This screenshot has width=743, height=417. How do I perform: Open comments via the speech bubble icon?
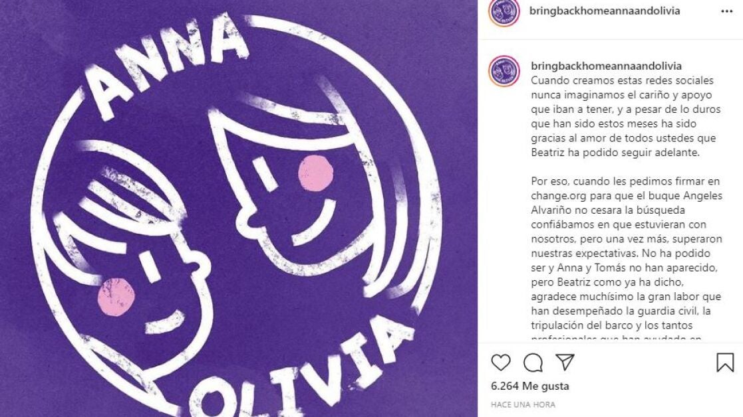point(533,363)
